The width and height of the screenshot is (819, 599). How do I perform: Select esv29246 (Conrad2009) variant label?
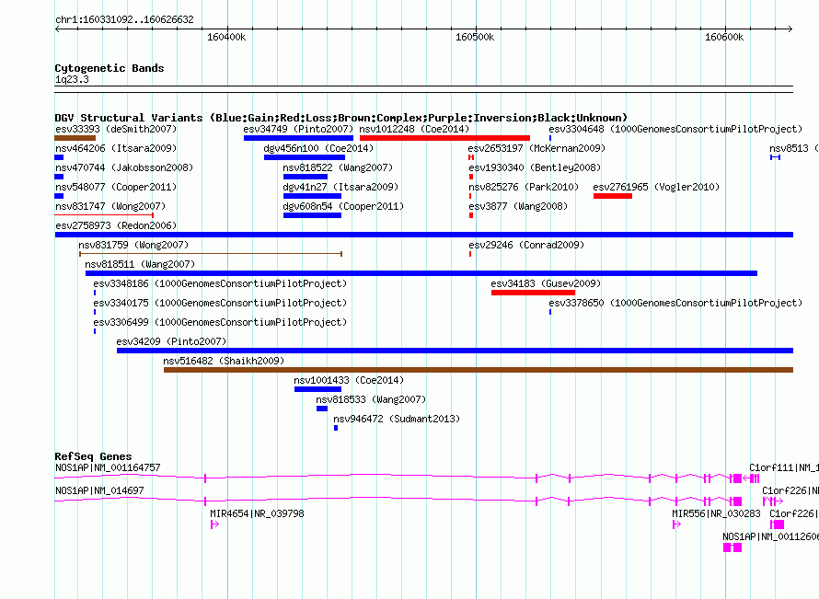click(526, 245)
